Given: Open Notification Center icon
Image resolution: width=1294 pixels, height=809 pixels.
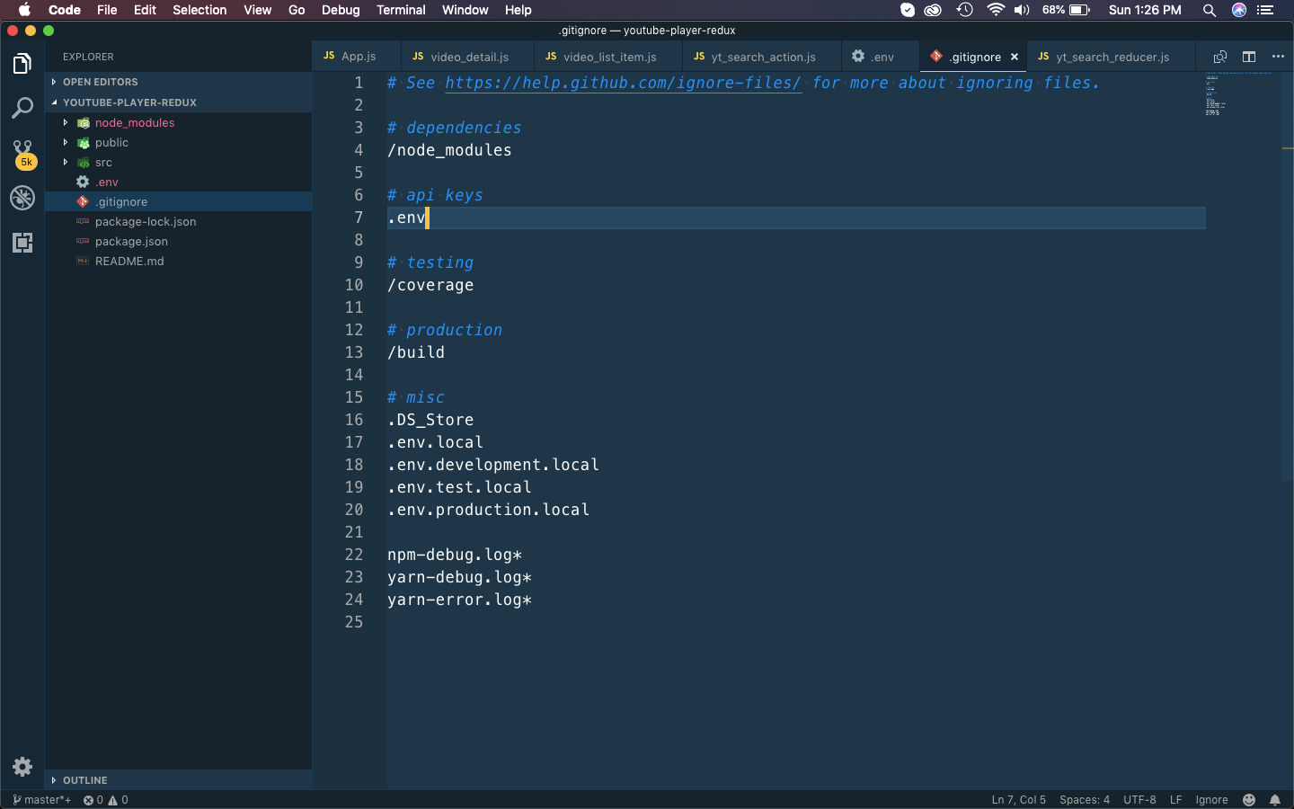Looking at the screenshot, I should (1266, 10).
